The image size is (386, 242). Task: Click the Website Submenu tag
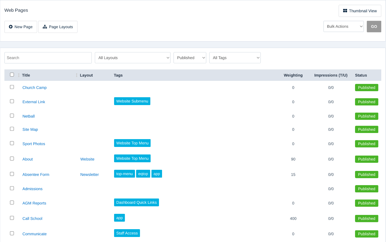[132, 101]
